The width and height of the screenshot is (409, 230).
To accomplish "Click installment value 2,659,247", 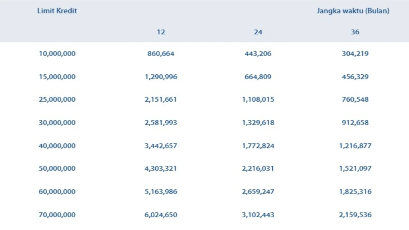I will 258,192.
